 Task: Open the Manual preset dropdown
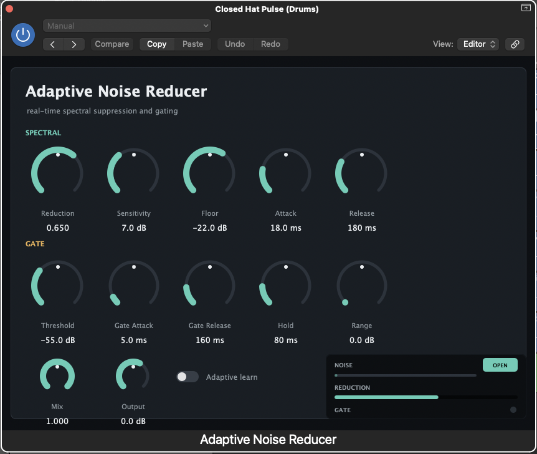coord(127,26)
